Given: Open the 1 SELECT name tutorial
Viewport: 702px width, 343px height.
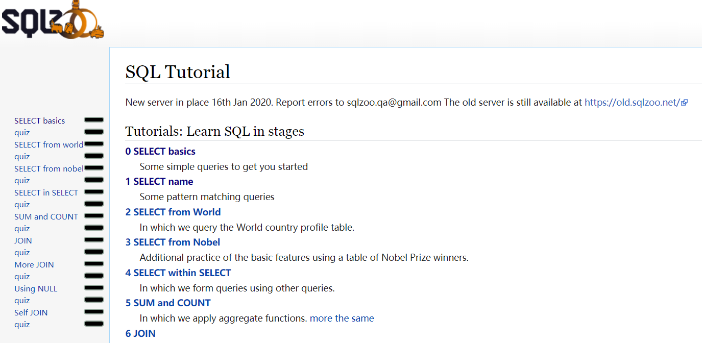Looking at the screenshot, I should 159,182.
